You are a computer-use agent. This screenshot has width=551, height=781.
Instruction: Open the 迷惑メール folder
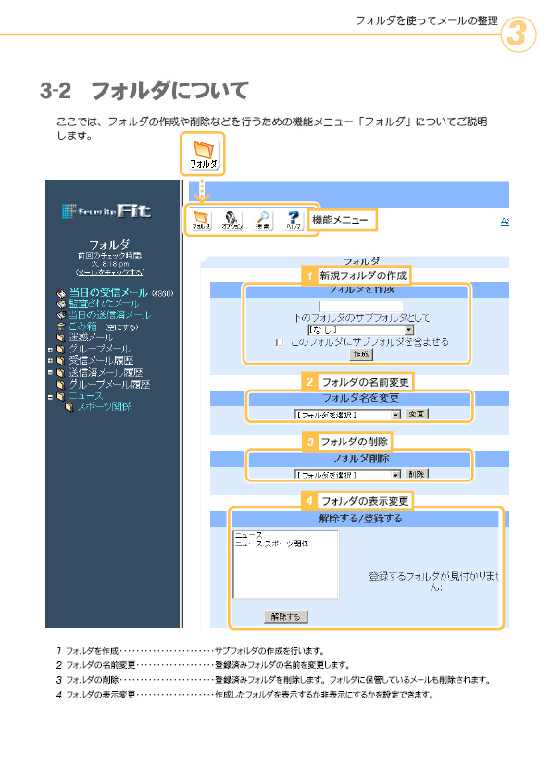tap(91, 338)
